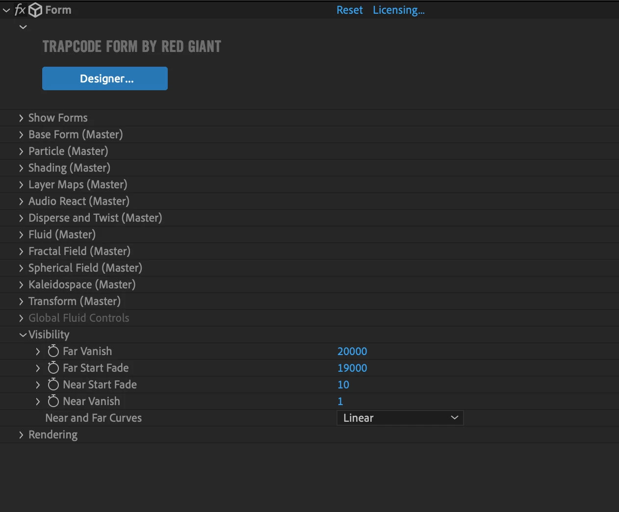Toggle Near Vanish stopwatch
Image resolution: width=619 pixels, height=512 pixels.
tap(53, 401)
